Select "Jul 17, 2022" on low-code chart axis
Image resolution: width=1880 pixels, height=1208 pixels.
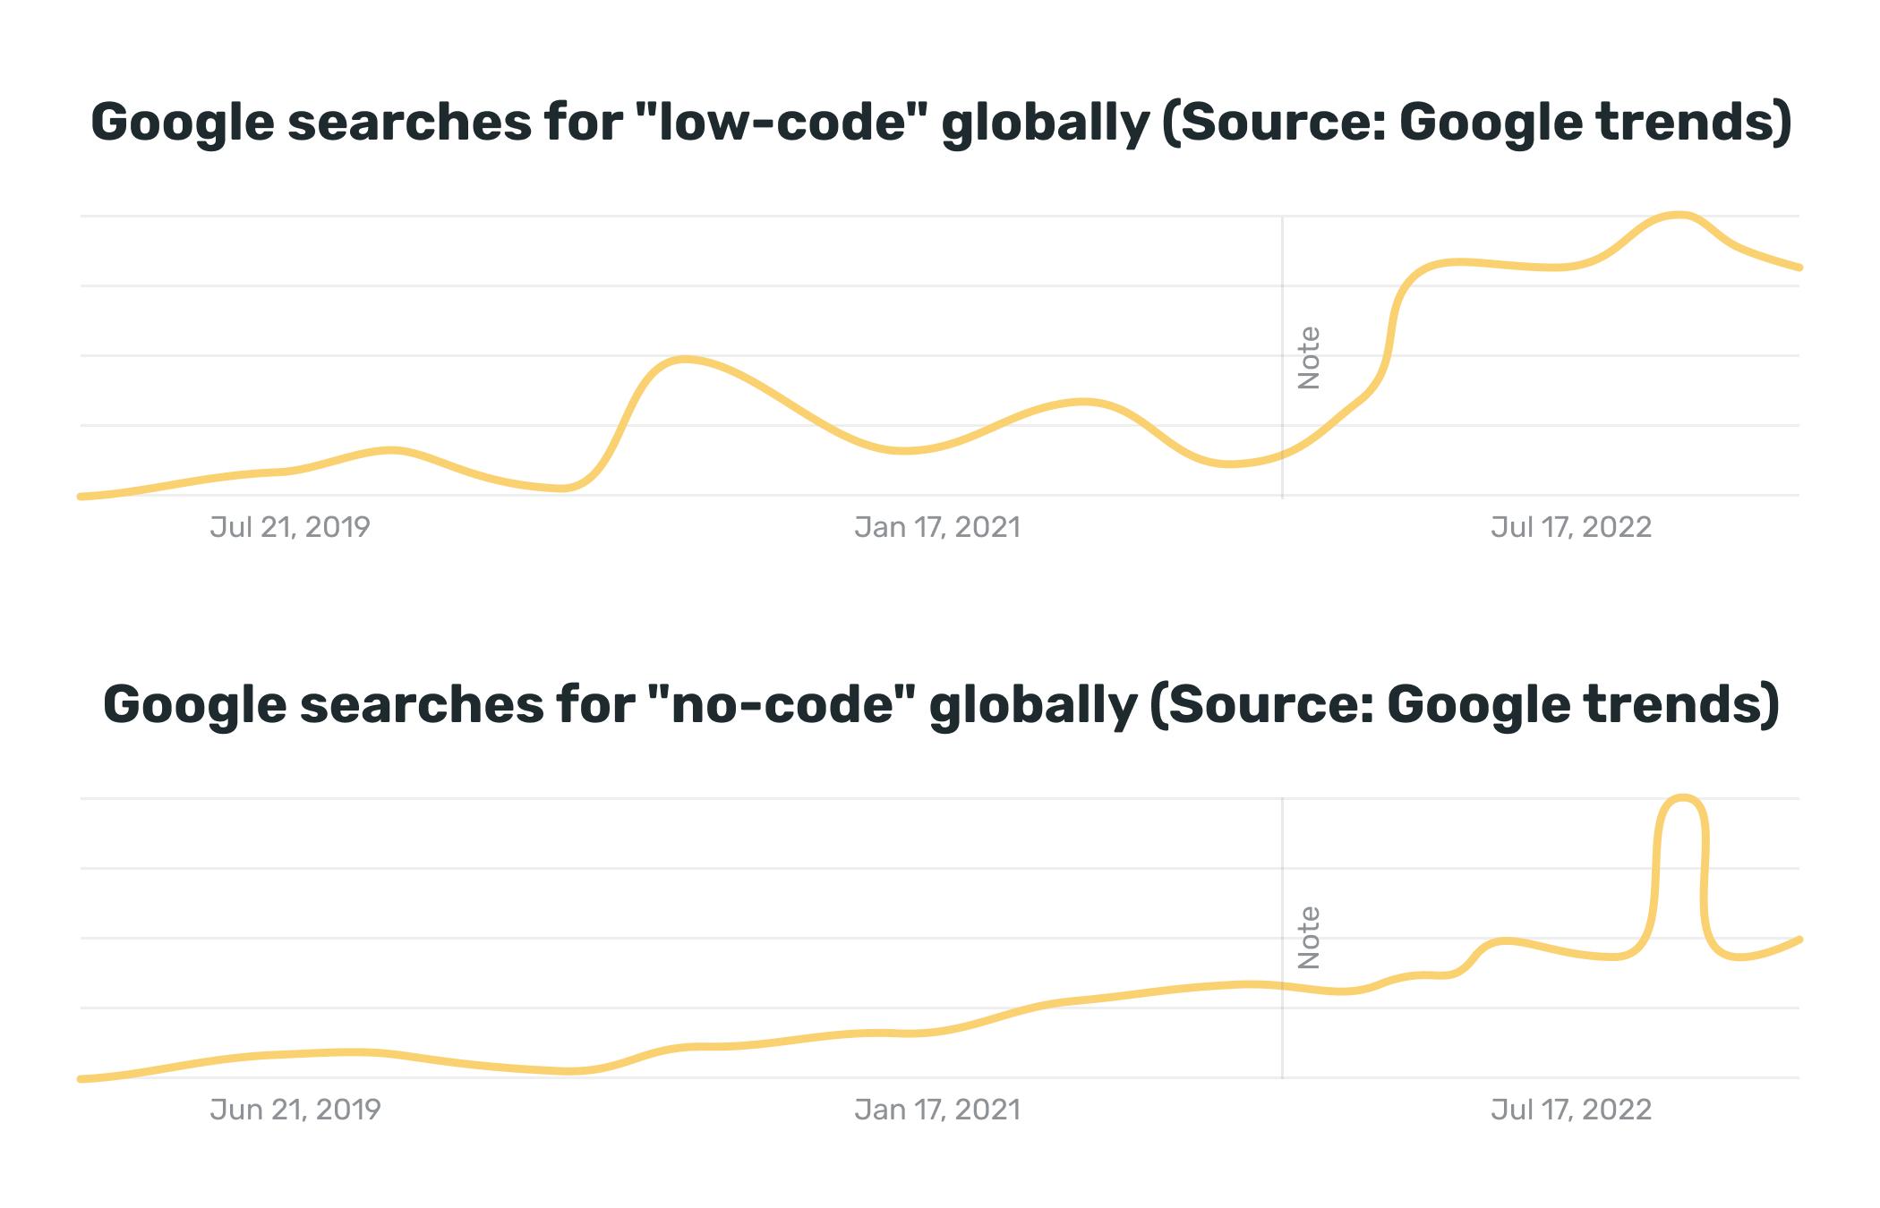click(x=1571, y=527)
